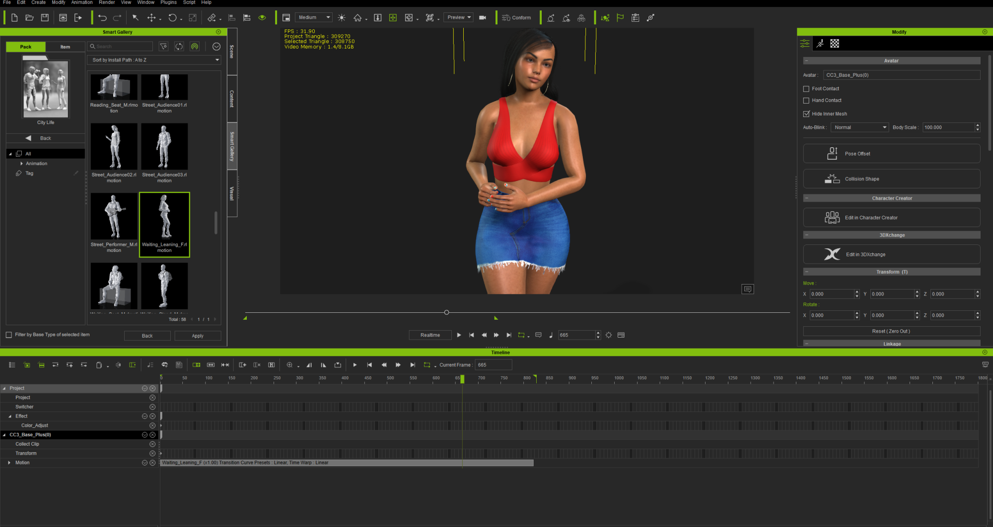Screen dimensions: 993x527
Task: Open the Animation menu
Action: coord(82,2)
